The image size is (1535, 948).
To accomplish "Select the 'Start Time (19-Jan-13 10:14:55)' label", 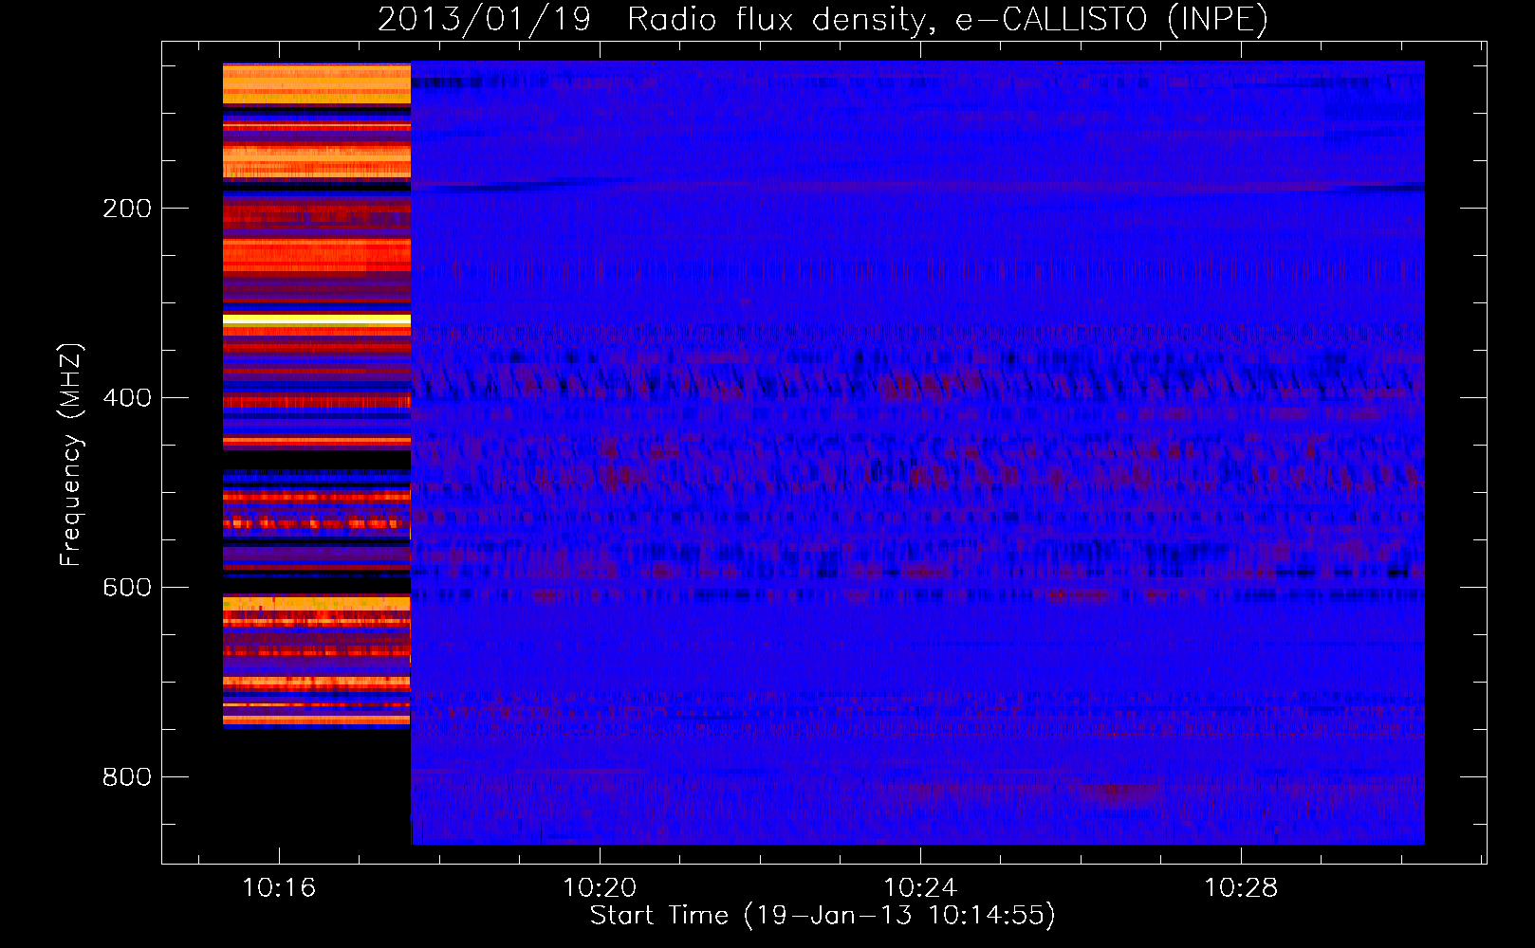I will (x=823, y=916).
